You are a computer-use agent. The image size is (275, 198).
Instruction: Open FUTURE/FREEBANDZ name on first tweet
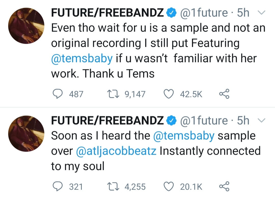(107, 13)
